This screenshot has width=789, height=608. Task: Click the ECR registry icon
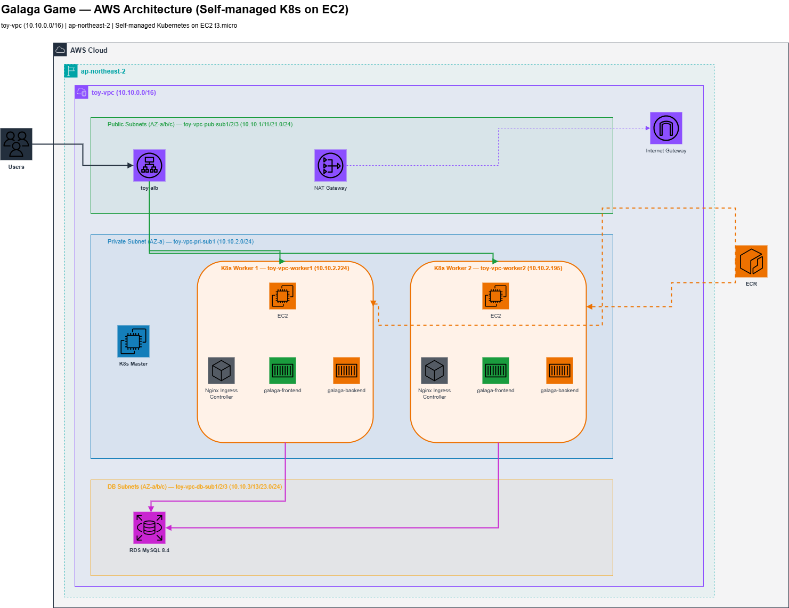(751, 261)
